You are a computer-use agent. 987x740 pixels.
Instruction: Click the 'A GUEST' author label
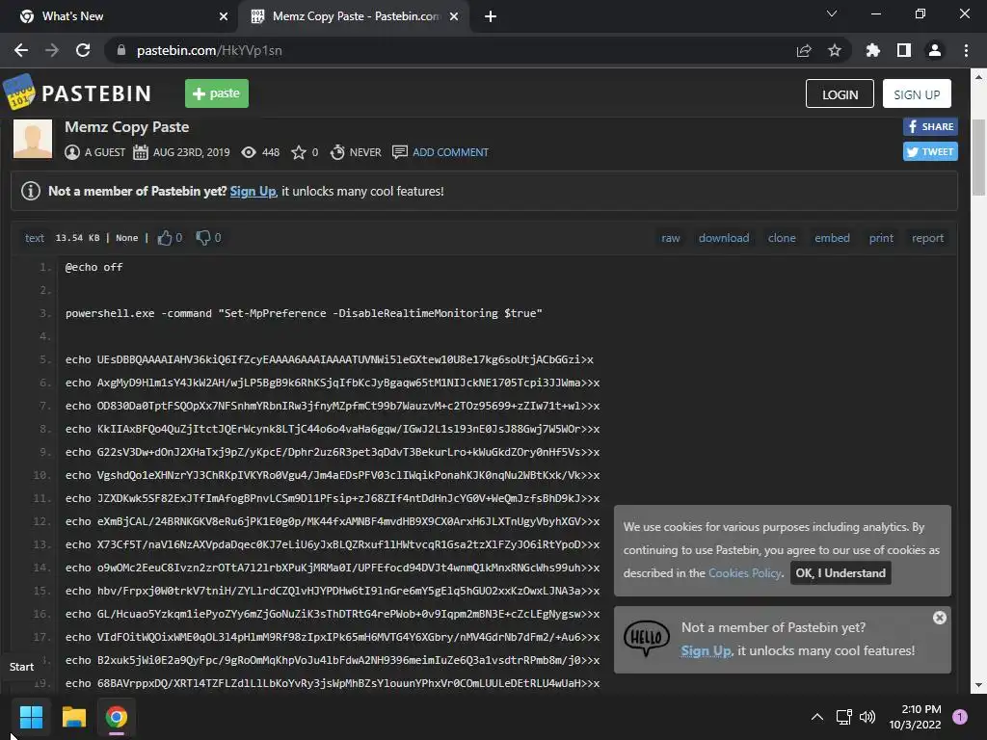coord(104,152)
